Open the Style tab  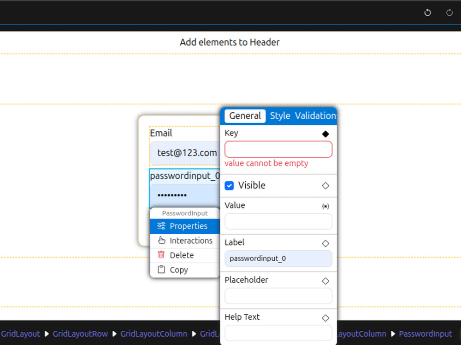pyautogui.click(x=280, y=116)
